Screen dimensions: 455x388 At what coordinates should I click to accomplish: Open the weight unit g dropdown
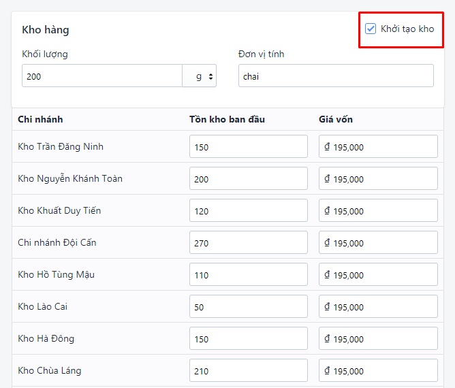[x=200, y=76]
